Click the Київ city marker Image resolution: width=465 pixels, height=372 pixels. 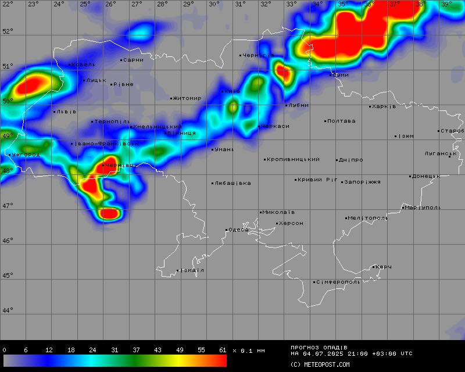(222, 91)
